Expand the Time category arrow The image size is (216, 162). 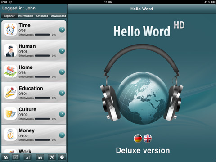click(62, 30)
